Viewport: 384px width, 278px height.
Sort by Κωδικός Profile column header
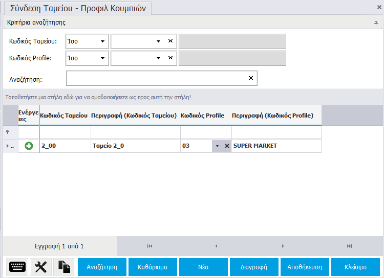203,115
